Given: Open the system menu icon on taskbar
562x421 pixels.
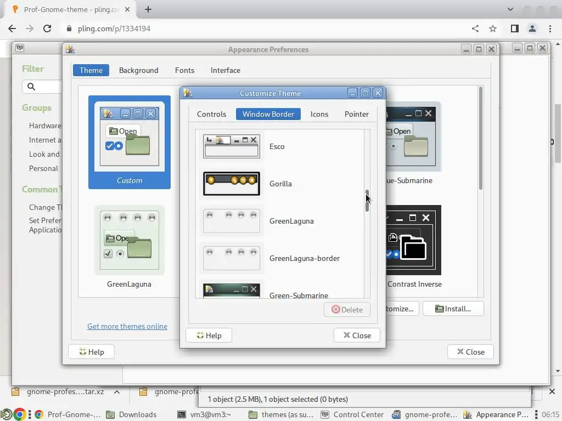Looking at the screenshot, I should click(6, 414).
